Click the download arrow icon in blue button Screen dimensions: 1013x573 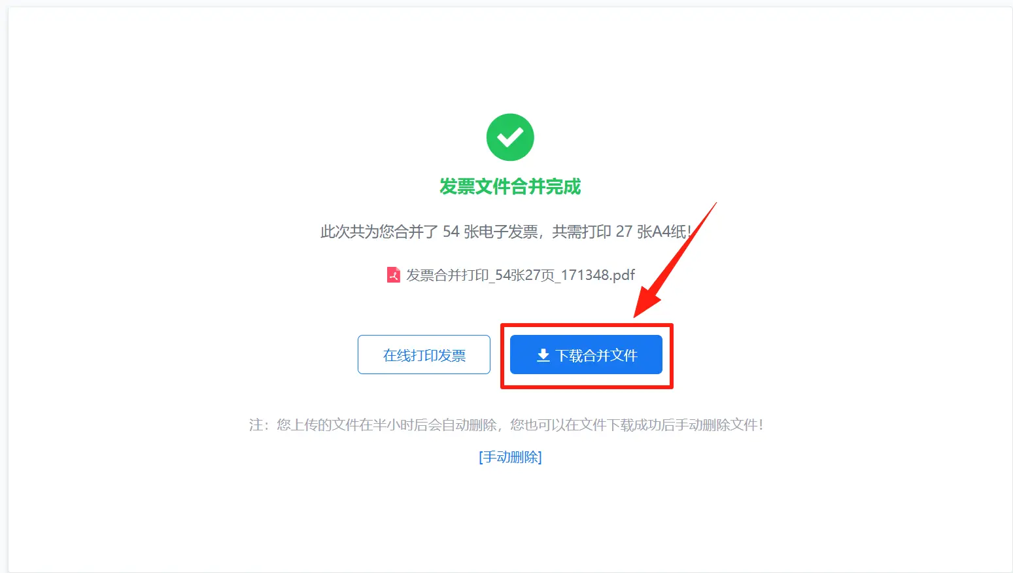tap(543, 355)
